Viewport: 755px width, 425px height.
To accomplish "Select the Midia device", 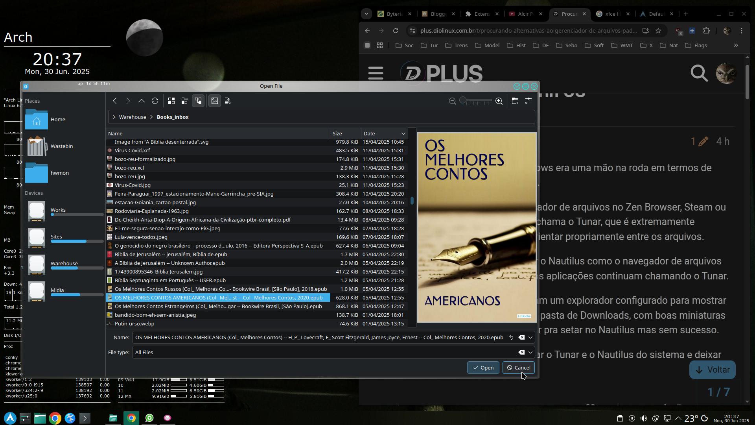I will [63, 291].
